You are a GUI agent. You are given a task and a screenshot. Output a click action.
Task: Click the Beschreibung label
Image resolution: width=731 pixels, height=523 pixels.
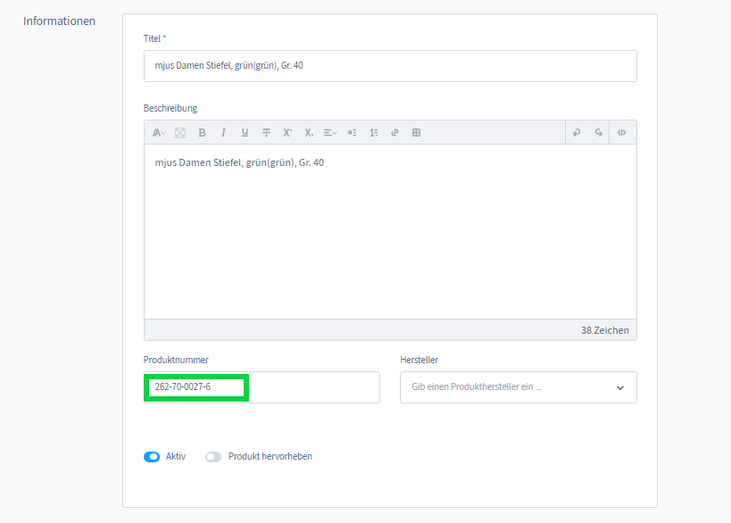(170, 108)
